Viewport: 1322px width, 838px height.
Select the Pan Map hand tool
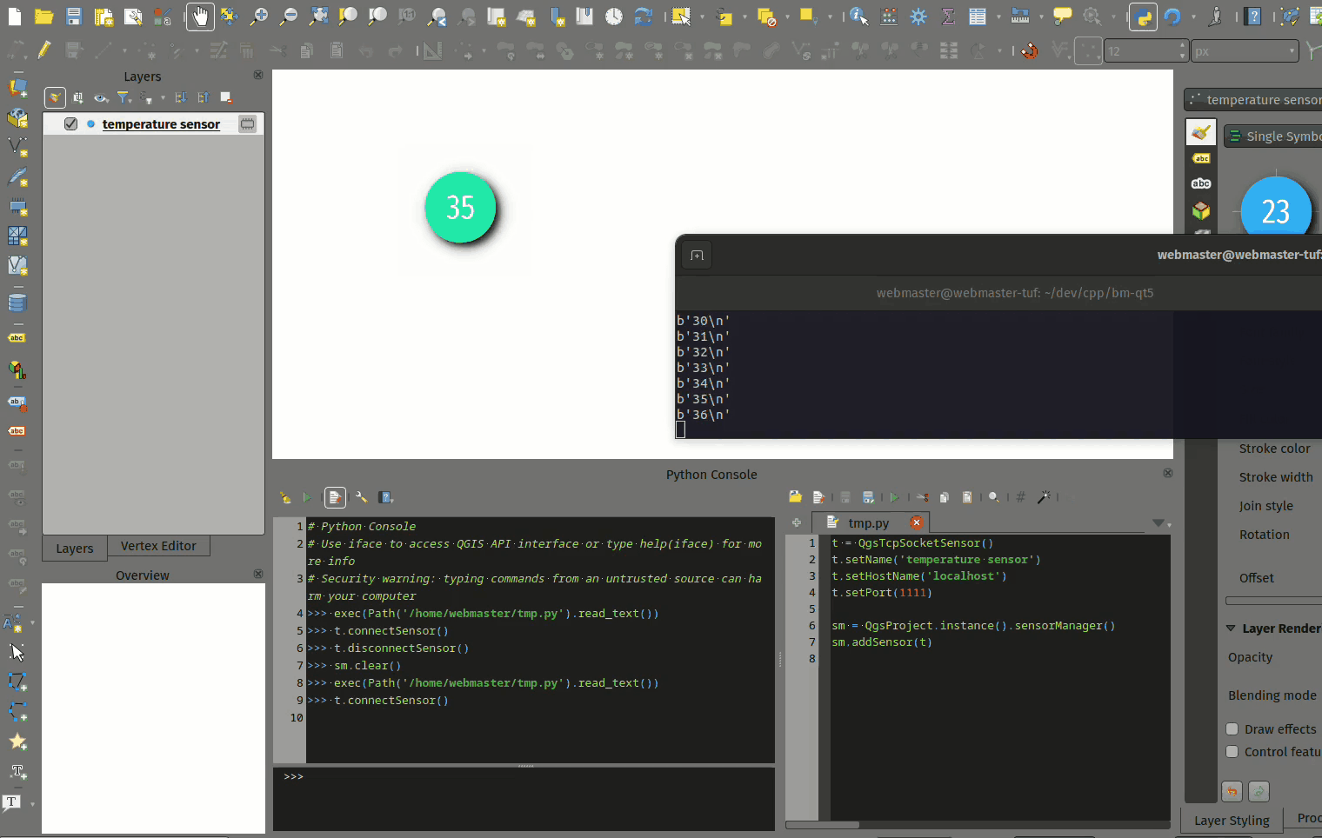[x=200, y=17]
